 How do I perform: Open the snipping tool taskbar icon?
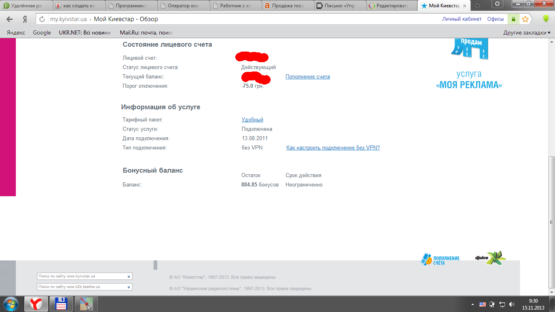tap(86, 304)
